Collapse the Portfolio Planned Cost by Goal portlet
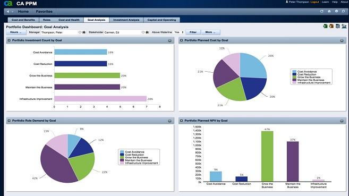349x196 pixels. coord(181,40)
